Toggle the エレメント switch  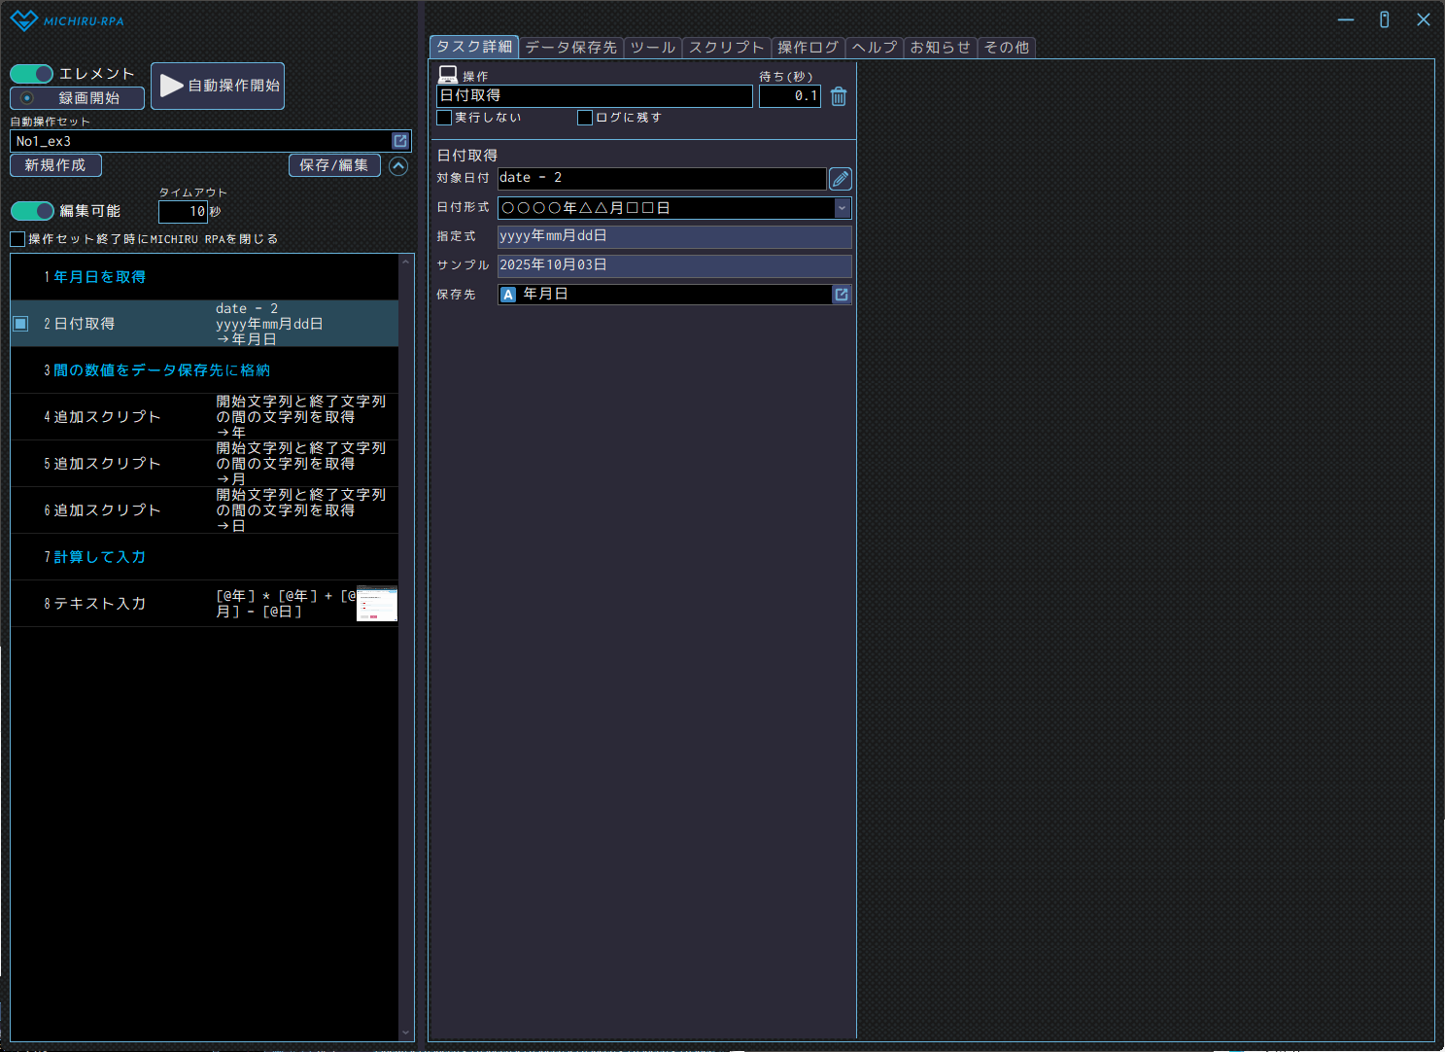(32, 74)
